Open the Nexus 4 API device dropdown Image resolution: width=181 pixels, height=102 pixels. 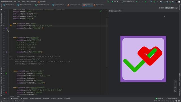(127, 2)
